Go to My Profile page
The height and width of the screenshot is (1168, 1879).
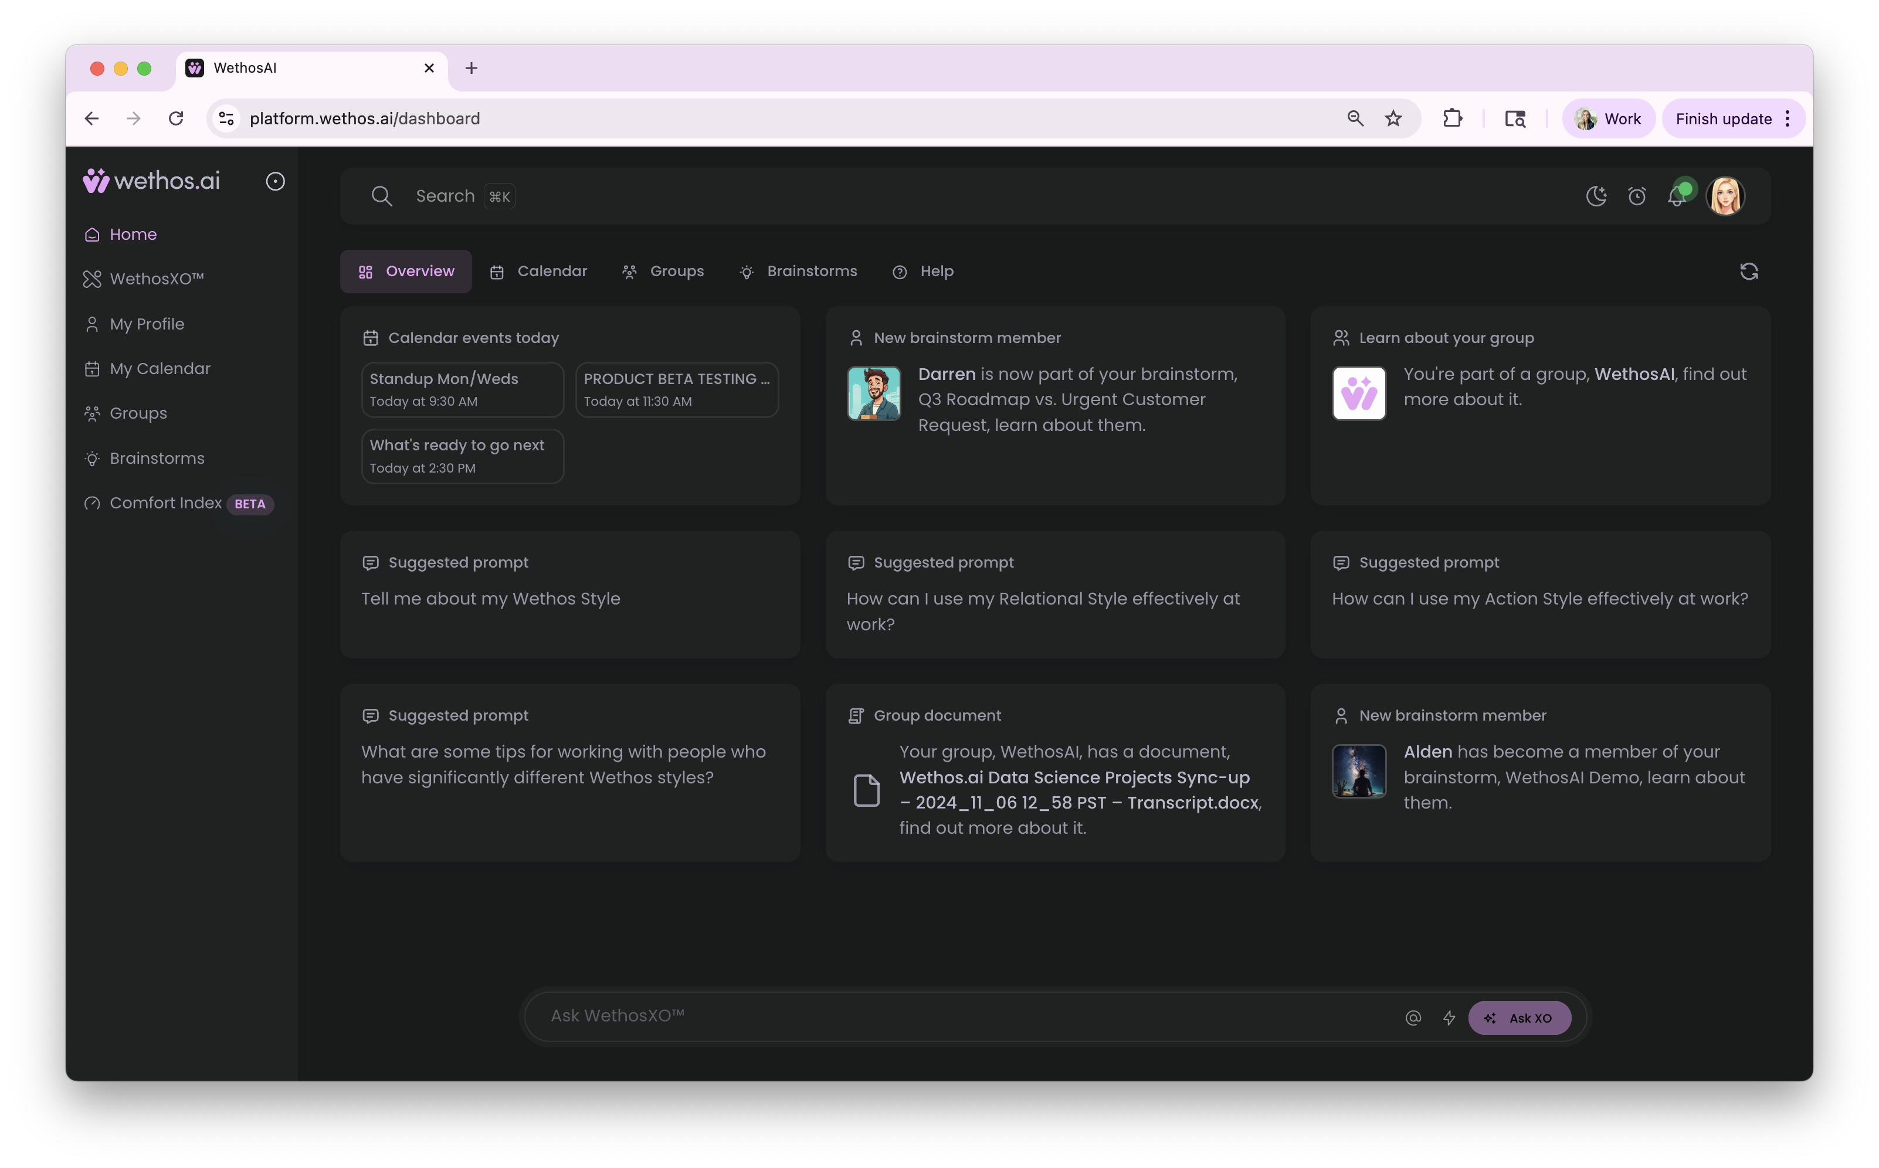tap(134, 324)
